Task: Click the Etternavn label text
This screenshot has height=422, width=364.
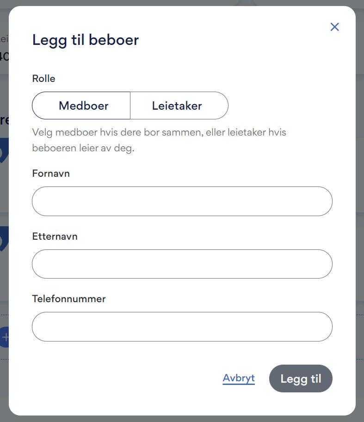Action: [x=55, y=236]
